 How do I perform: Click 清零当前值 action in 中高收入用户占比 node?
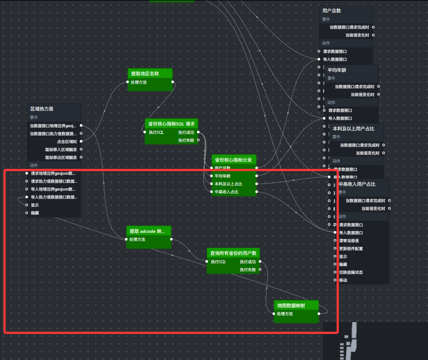click(349, 241)
